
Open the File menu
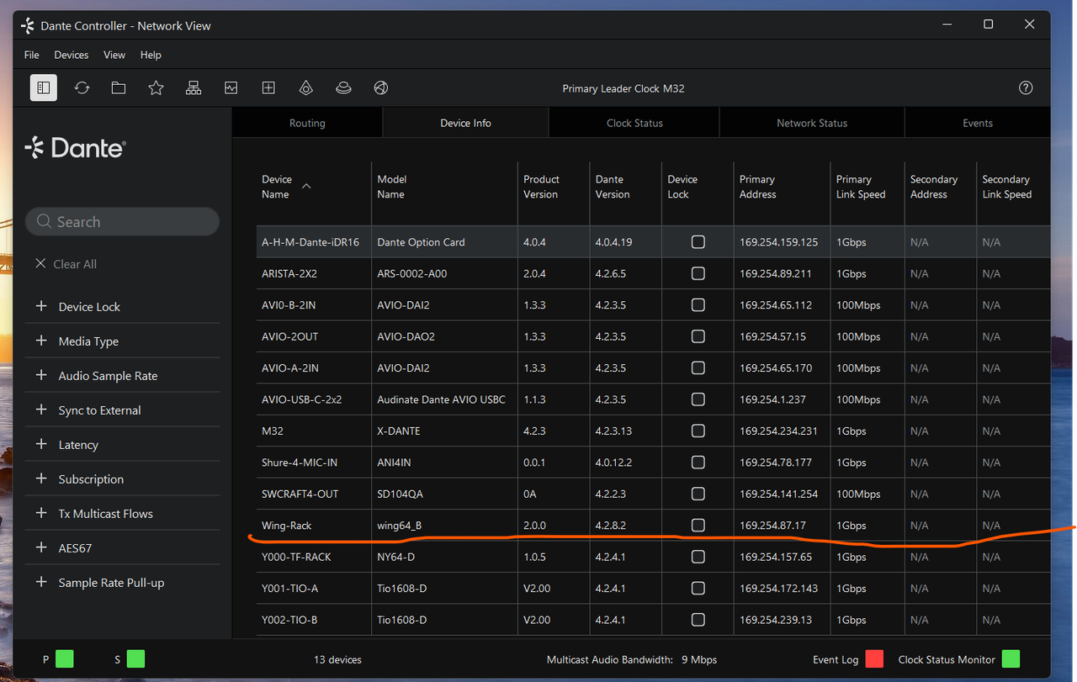(x=32, y=55)
